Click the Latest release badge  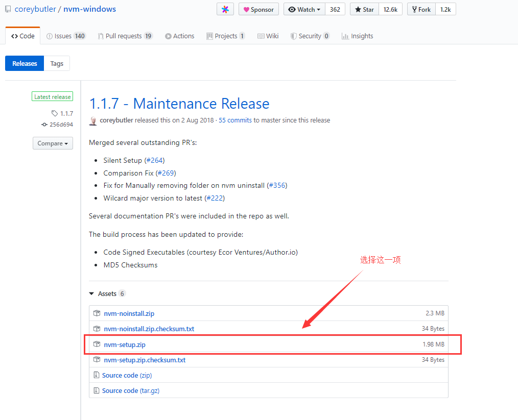pos(52,96)
